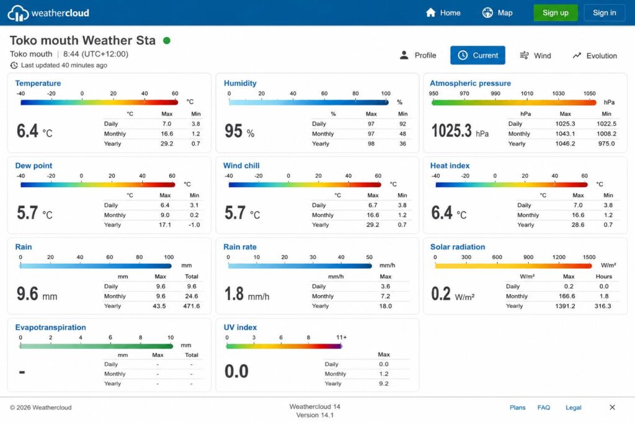Dismiss the footer with the X button
The width and height of the screenshot is (635, 423).
(612, 408)
